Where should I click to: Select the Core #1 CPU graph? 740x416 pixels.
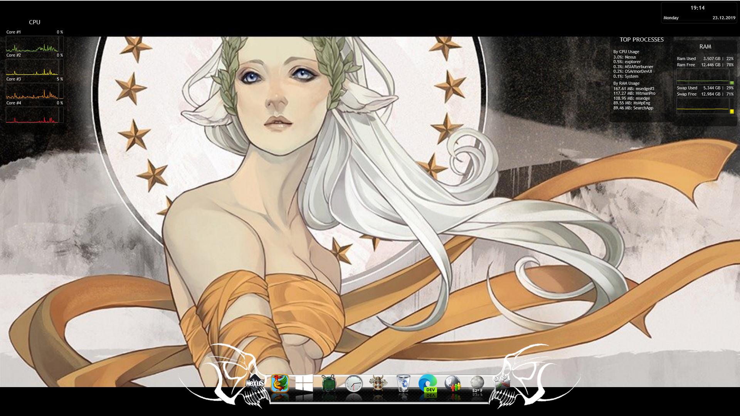pos(32,44)
